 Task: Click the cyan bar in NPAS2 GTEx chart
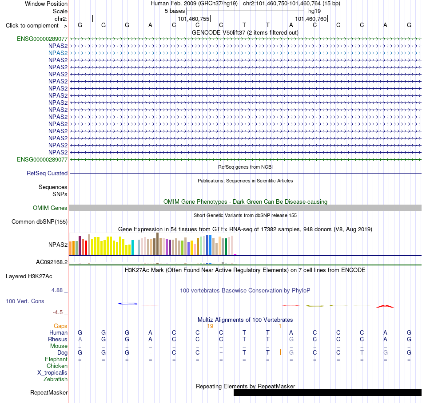click(132, 248)
